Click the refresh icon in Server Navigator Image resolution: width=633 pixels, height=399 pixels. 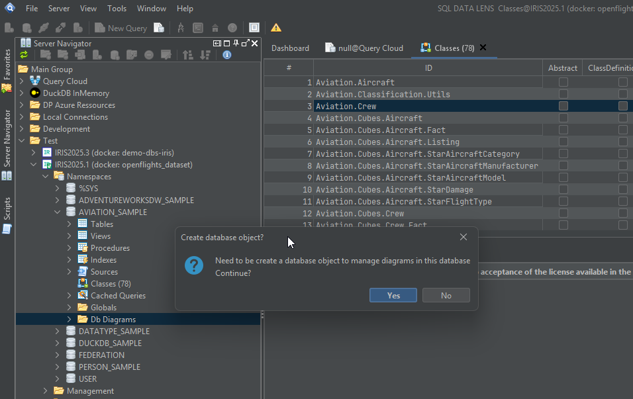point(24,55)
